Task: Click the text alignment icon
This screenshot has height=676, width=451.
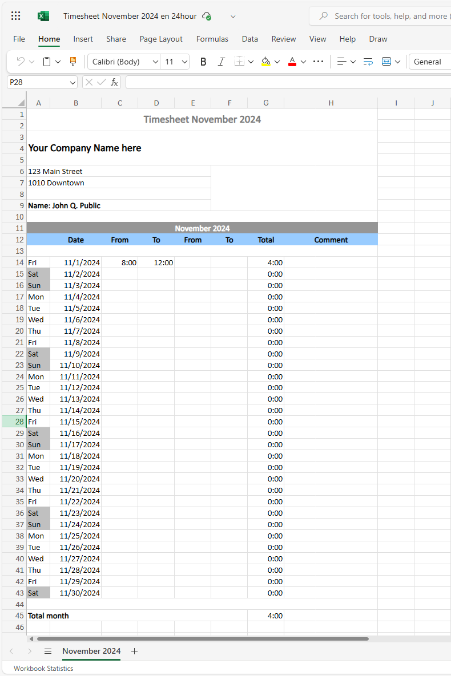Action: [x=341, y=62]
